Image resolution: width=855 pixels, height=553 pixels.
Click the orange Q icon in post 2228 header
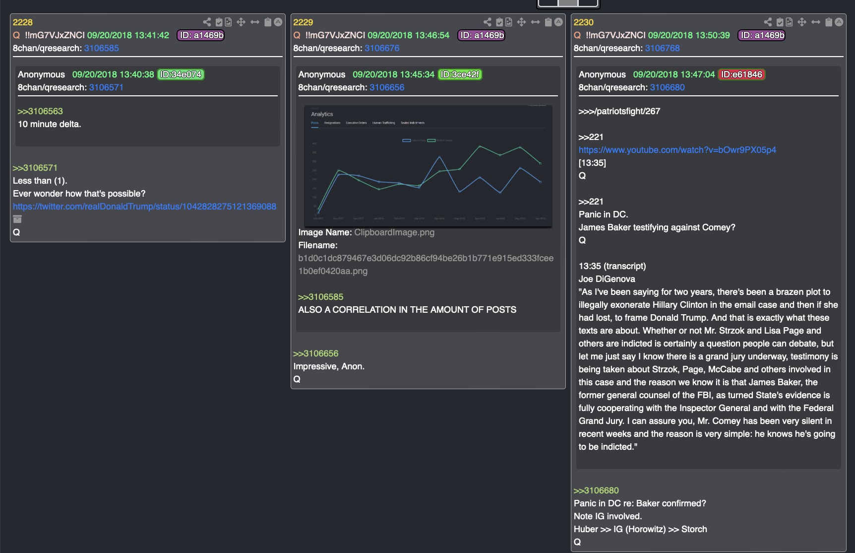(x=16, y=35)
